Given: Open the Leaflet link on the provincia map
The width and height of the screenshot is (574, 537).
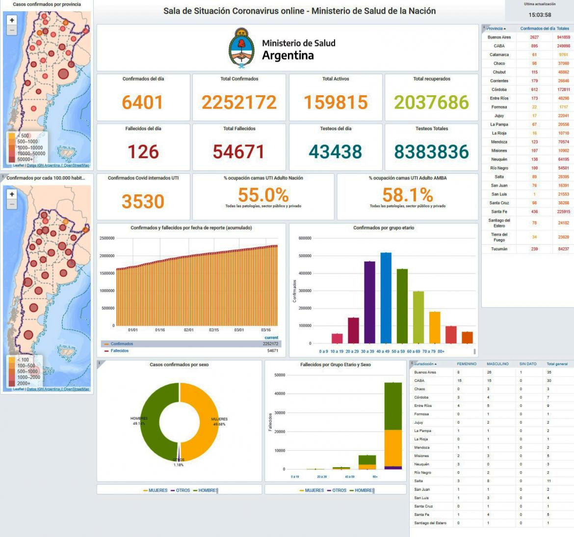Looking at the screenshot, I should [18, 165].
